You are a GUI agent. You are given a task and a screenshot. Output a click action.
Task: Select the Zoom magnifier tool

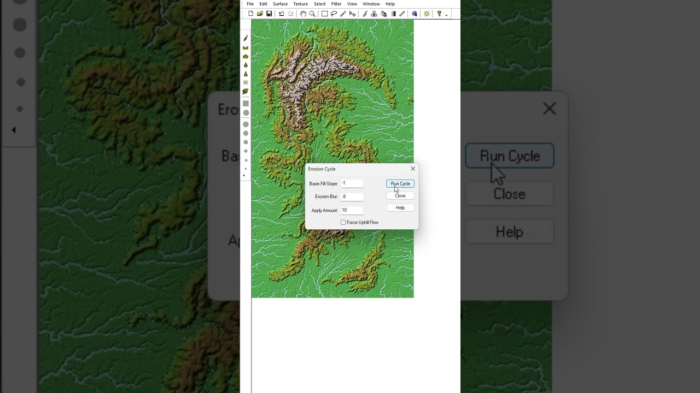coord(312,14)
